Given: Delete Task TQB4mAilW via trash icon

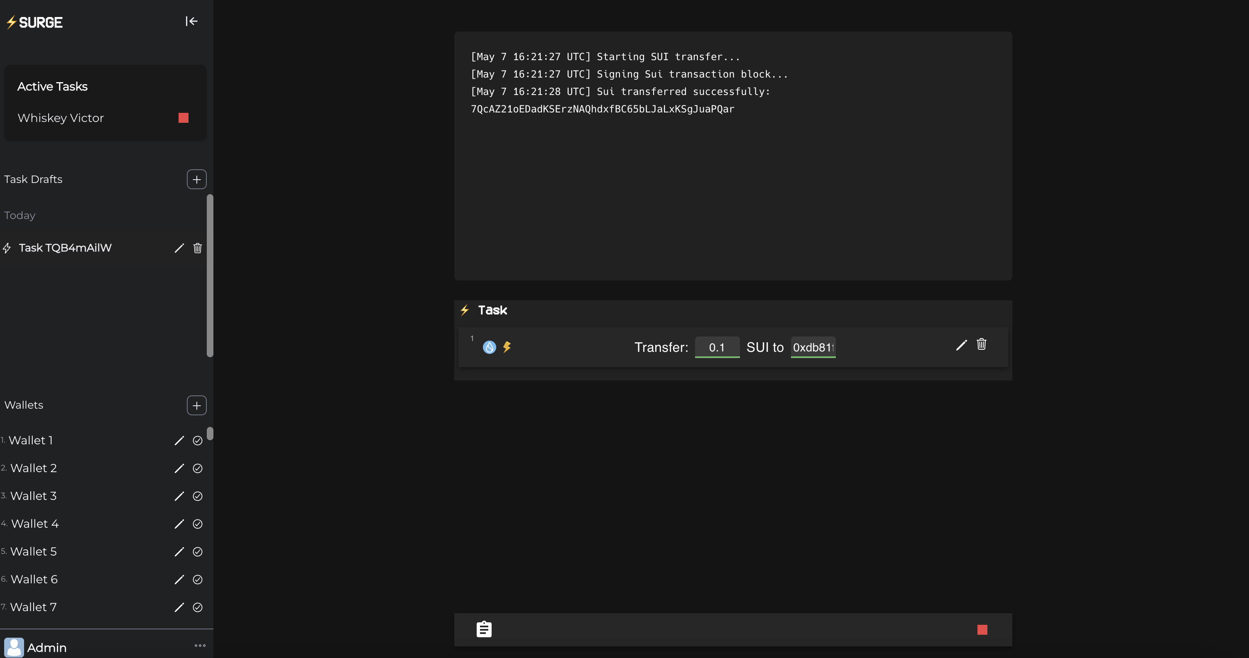Looking at the screenshot, I should [197, 248].
